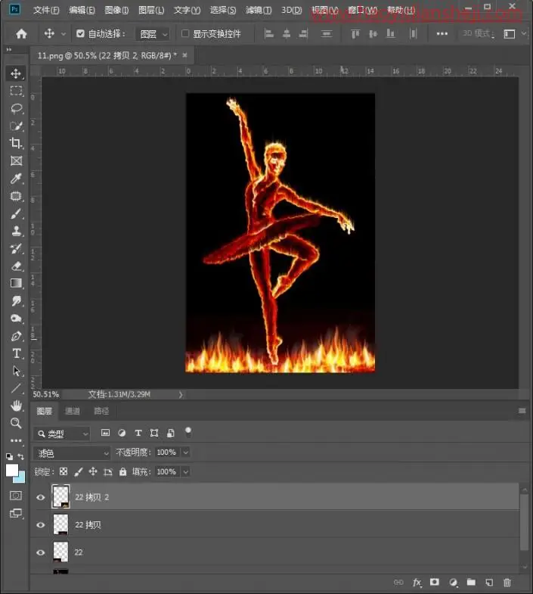Viewport: 533px width, 594px height.
Task: Select the Line tool
Action: pyautogui.click(x=16, y=388)
